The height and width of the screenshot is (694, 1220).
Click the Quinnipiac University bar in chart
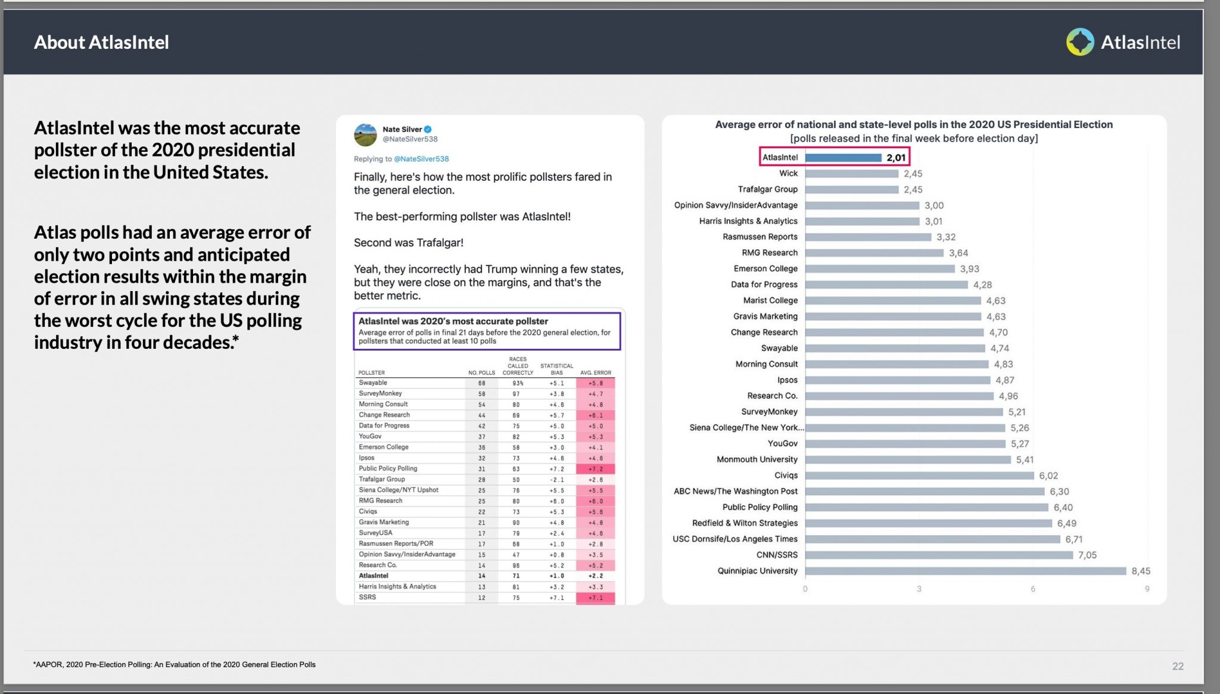click(966, 571)
